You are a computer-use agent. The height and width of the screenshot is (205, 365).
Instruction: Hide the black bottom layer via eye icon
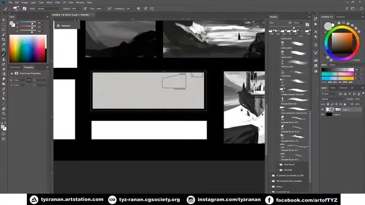(x=323, y=114)
